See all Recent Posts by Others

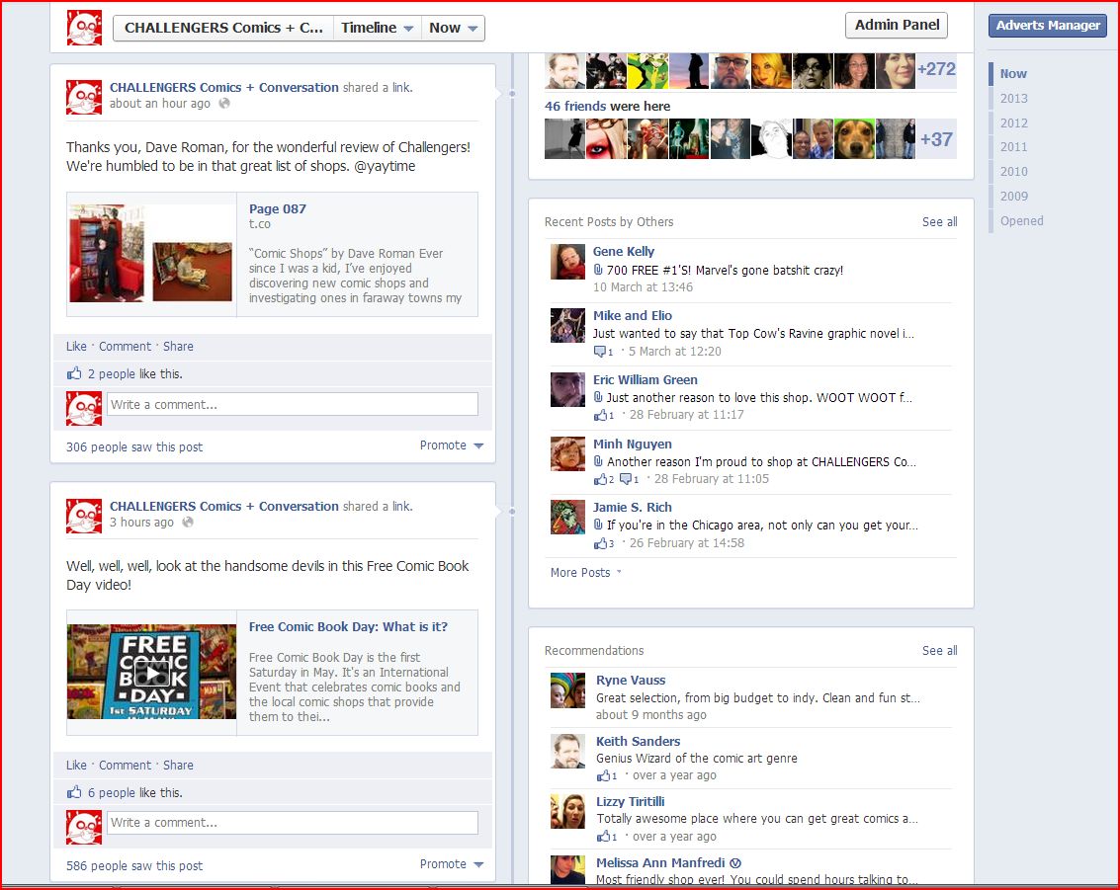point(939,222)
